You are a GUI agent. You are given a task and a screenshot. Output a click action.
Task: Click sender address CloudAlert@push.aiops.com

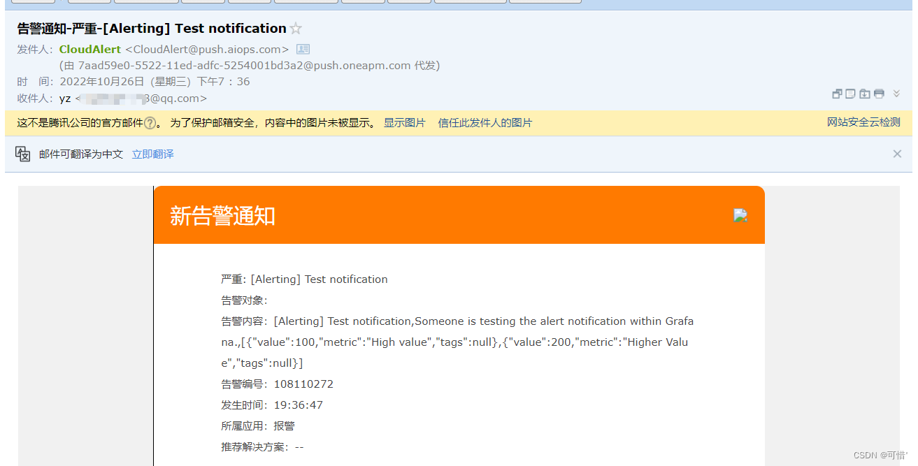(x=207, y=50)
